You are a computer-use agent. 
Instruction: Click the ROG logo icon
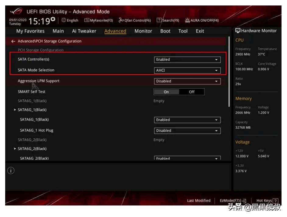(16, 11)
